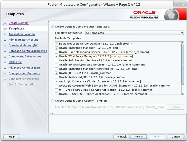Image resolution: width=188 pixels, height=142 pixels.
Task: Click the Oracle Fusion Middleware logo
Action: tap(144, 15)
